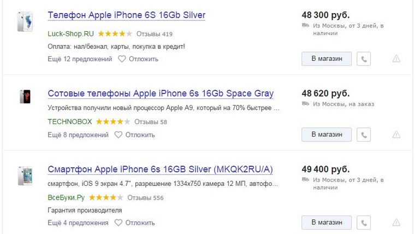Expand Ещё 8 предложений
The height and width of the screenshot is (234, 415).
pyautogui.click(x=77, y=134)
